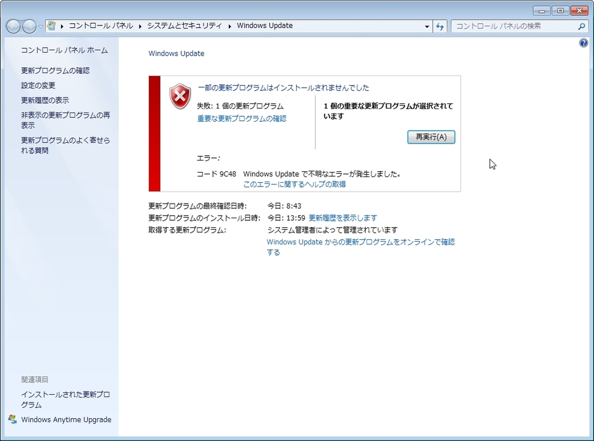Close the Windows Update window

coord(579,11)
